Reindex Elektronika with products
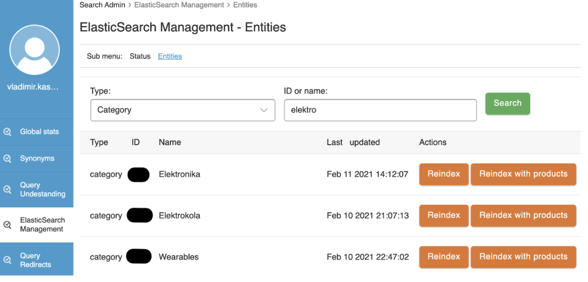 pos(523,174)
